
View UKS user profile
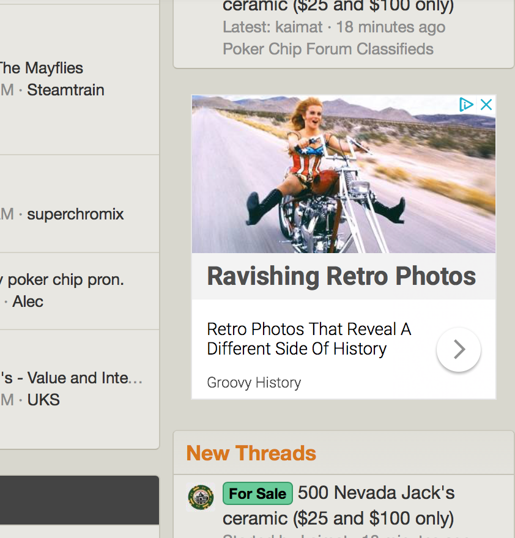click(x=43, y=400)
